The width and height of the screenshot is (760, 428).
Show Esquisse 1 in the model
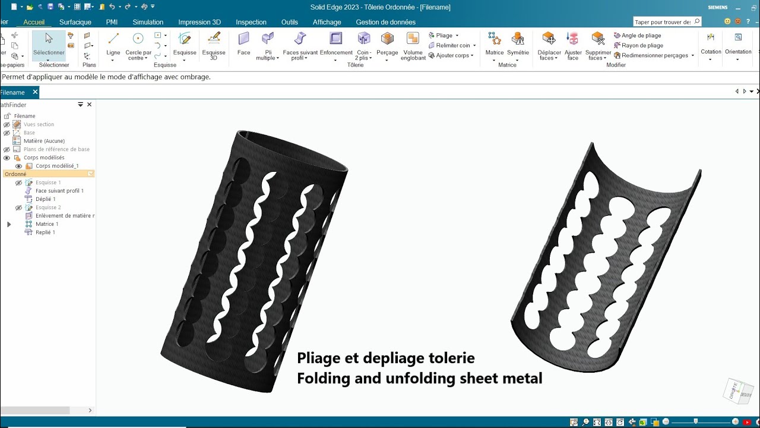tap(18, 182)
